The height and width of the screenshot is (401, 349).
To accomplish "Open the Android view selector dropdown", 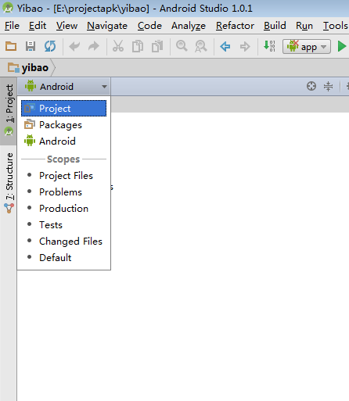I will pyautogui.click(x=64, y=87).
